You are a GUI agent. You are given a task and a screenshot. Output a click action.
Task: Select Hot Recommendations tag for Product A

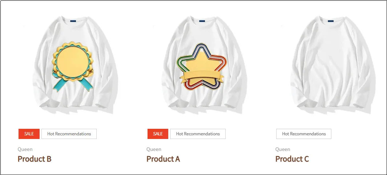[198, 134]
